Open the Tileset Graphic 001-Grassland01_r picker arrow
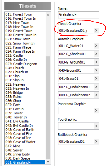This screenshot has width=106, height=166. tap(96, 30)
